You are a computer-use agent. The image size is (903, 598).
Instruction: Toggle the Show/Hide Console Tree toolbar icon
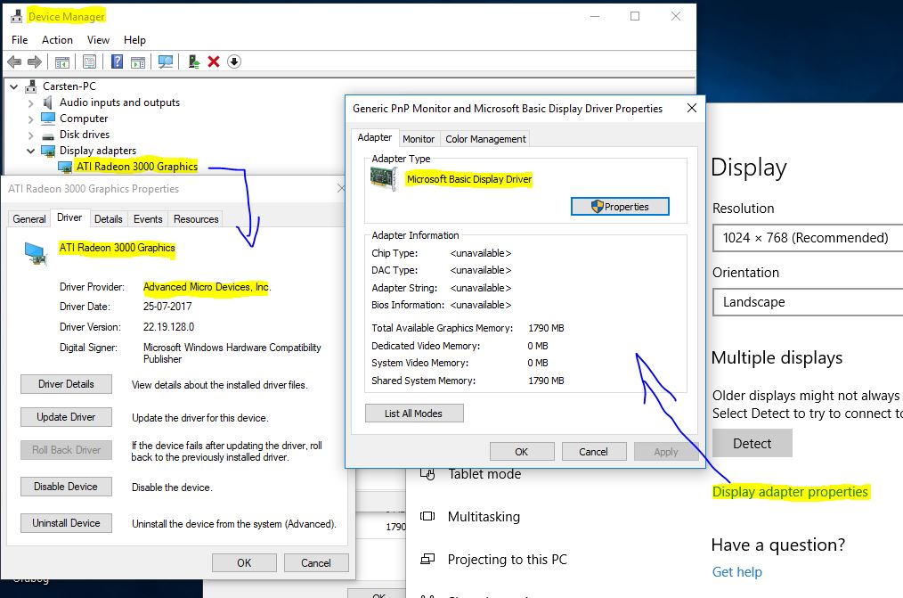tap(62, 61)
